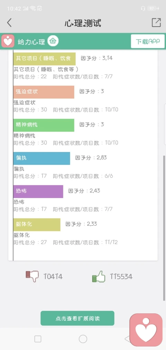Click the 下载APP button
The width and height of the screenshot is (166, 350).
click(148, 41)
